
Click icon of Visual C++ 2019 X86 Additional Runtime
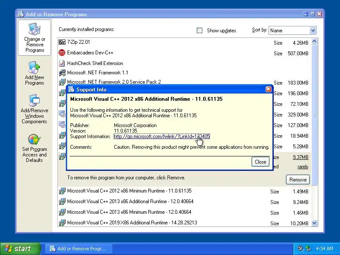point(62,223)
